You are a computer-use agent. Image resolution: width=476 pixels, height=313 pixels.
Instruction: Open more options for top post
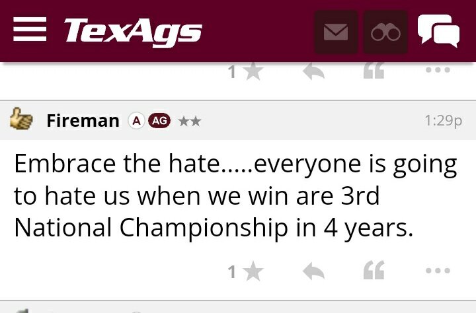438,70
